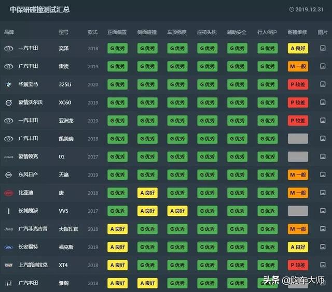
Task: Click the Toyota logo in the 奕泽 row
Action: 9,49
